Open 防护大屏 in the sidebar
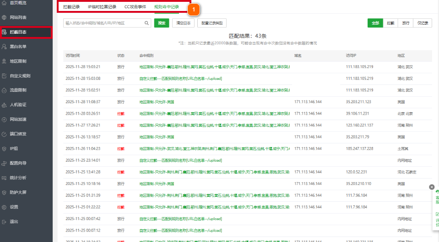439x242 pixels. pyautogui.click(x=18, y=193)
